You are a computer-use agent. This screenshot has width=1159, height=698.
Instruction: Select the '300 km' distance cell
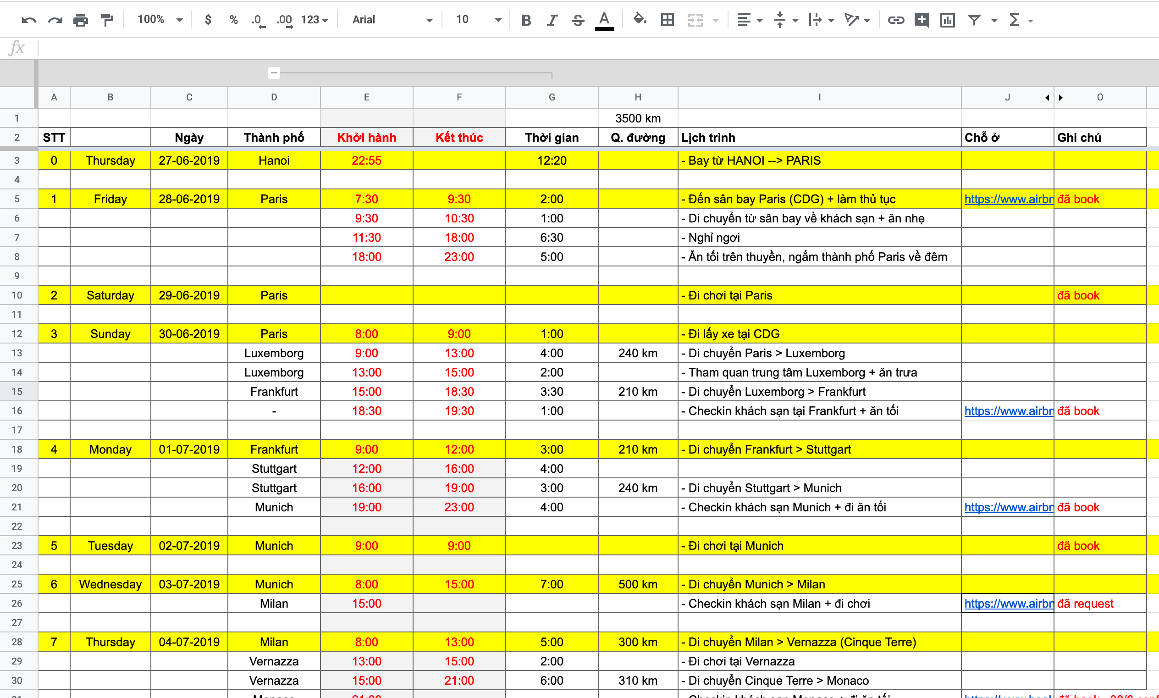tap(638, 642)
